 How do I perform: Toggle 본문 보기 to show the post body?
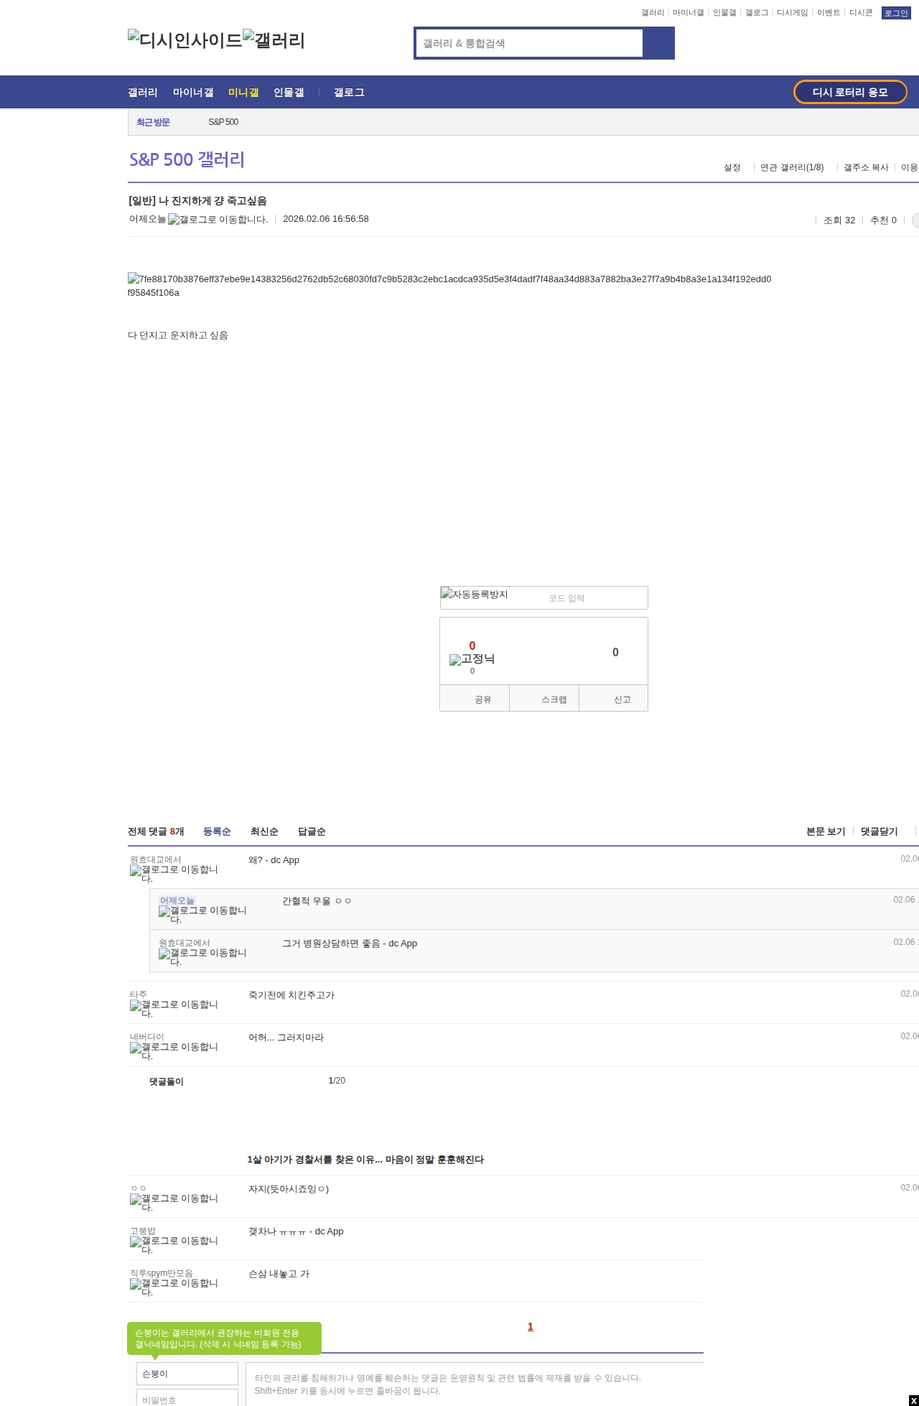[x=825, y=832]
